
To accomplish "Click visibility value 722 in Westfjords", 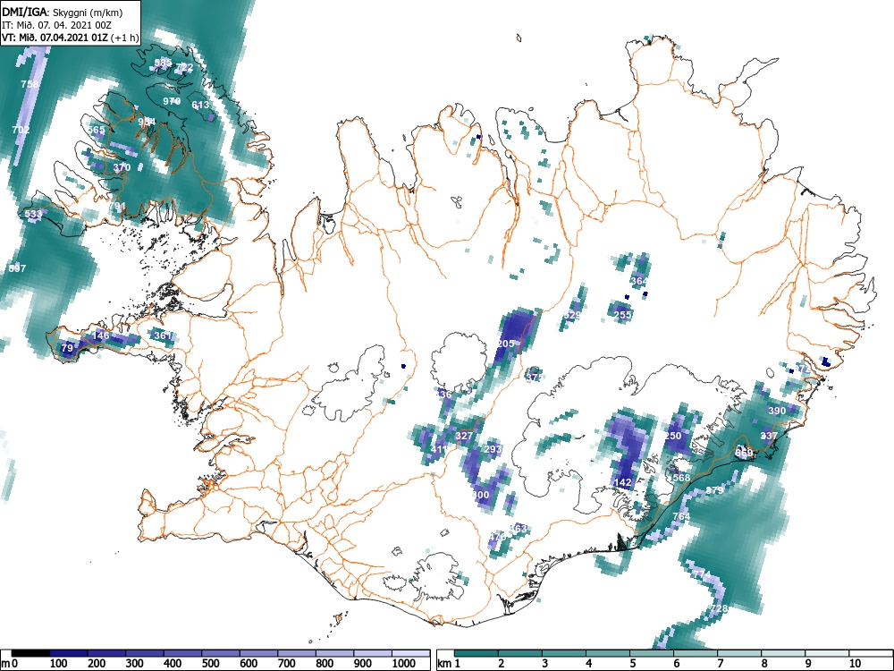I will pyautogui.click(x=185, y=67).
